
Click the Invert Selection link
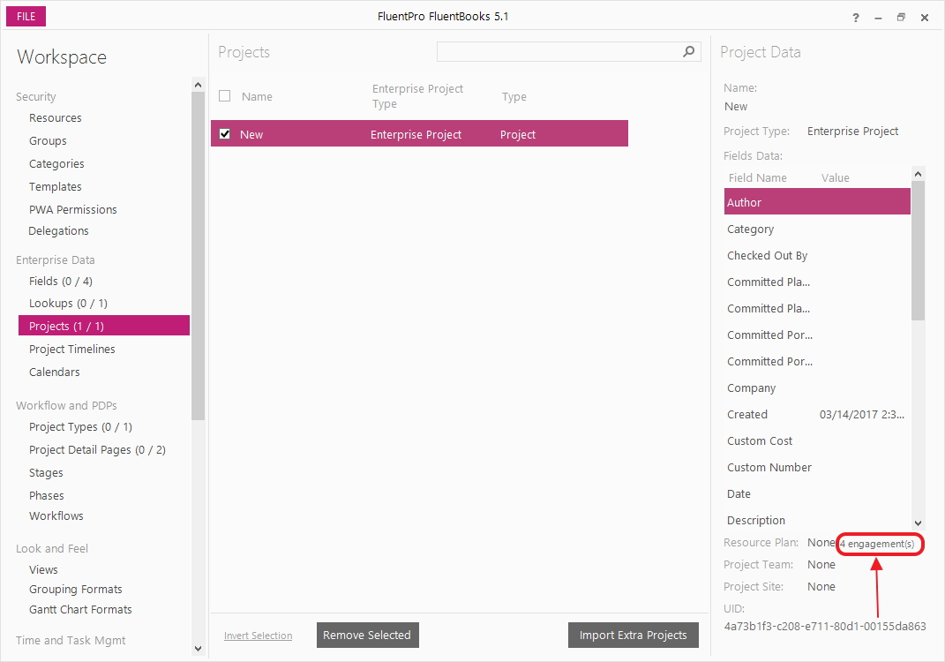coord(258,636)
